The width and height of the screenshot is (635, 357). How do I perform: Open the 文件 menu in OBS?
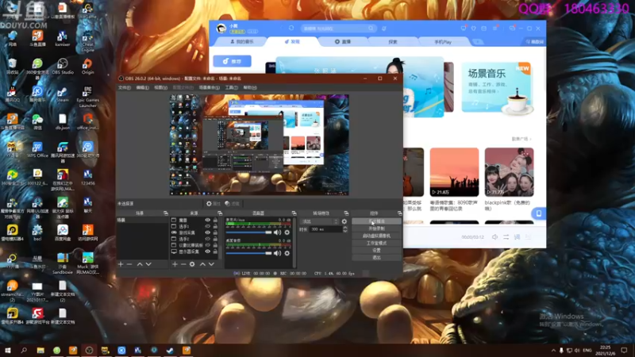(125, 87)
